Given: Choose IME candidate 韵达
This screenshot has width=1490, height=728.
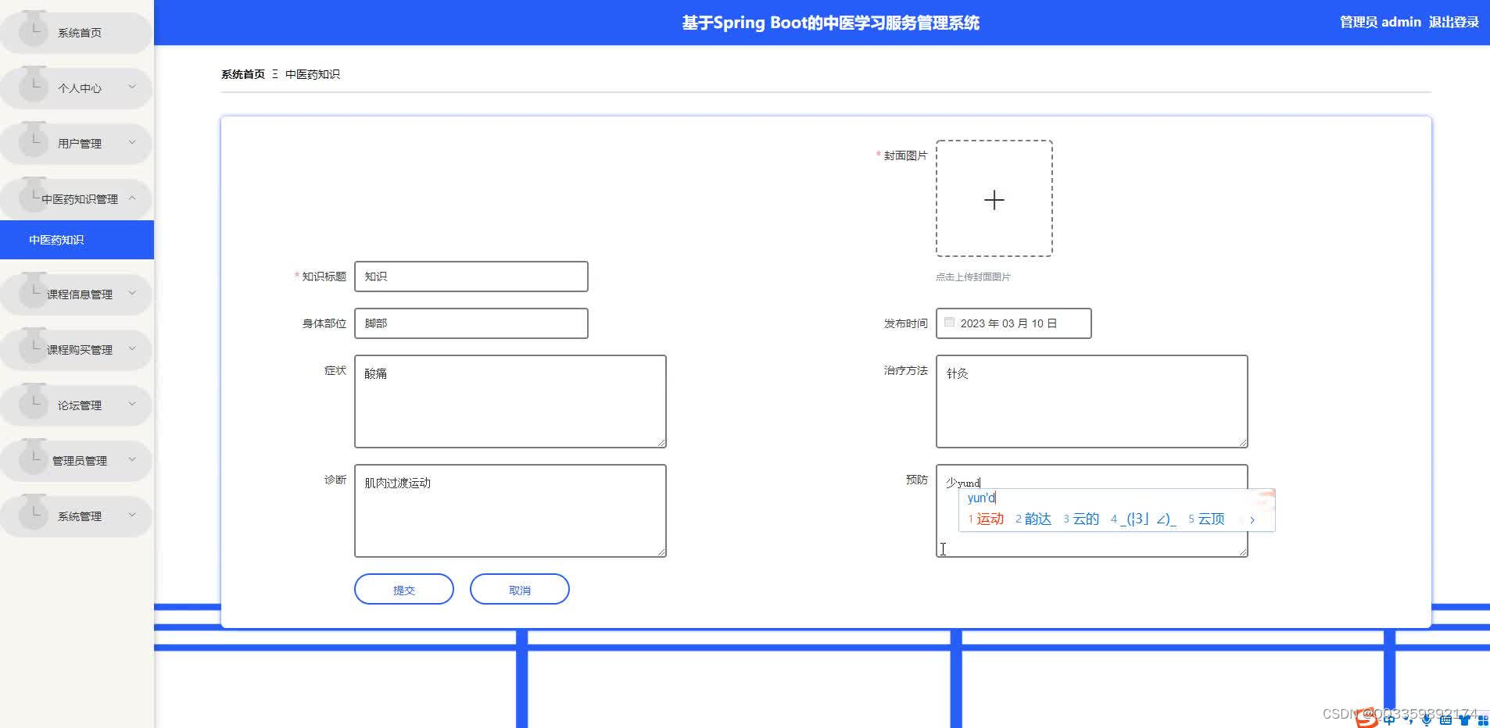Looking at the screenshot, I should tap(1033, 519).
